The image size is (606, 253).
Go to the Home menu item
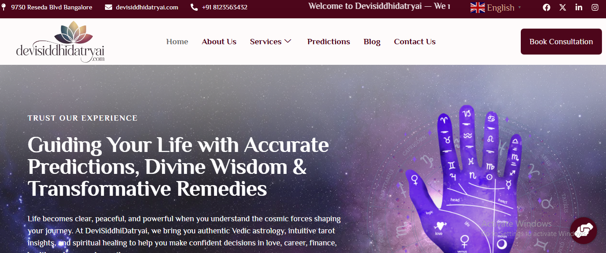coord(177,42)
